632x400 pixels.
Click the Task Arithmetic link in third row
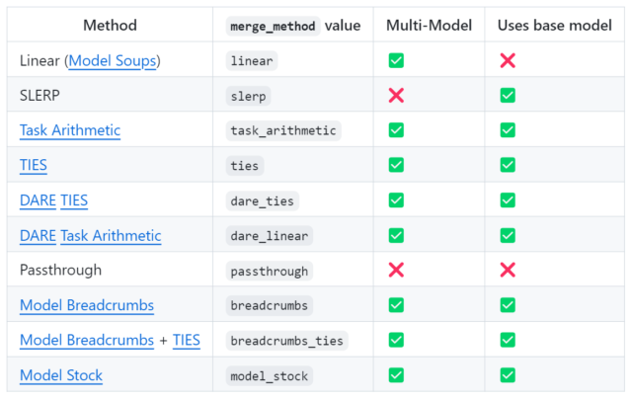tap(70, 130)
